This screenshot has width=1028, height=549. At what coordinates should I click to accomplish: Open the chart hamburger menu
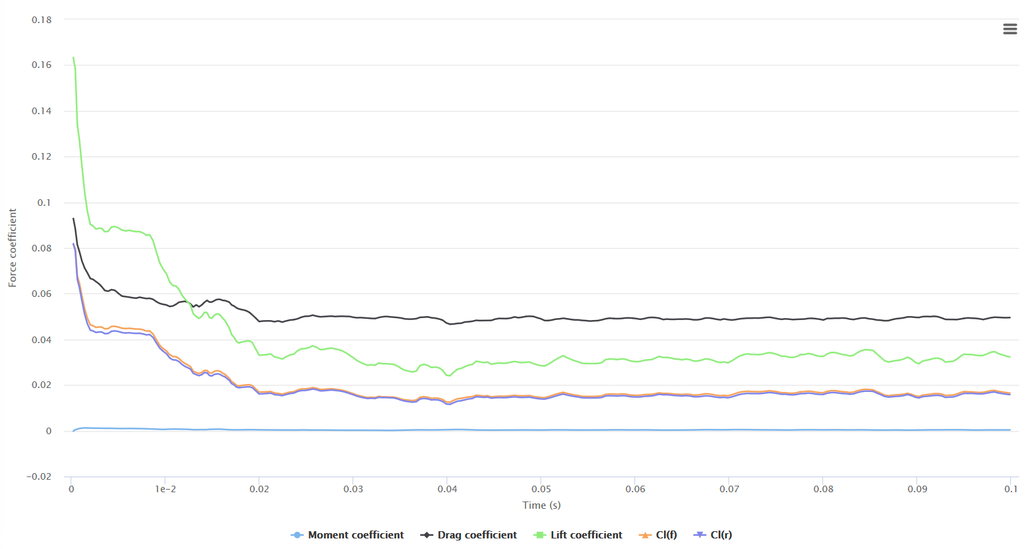pos(1010,29)
